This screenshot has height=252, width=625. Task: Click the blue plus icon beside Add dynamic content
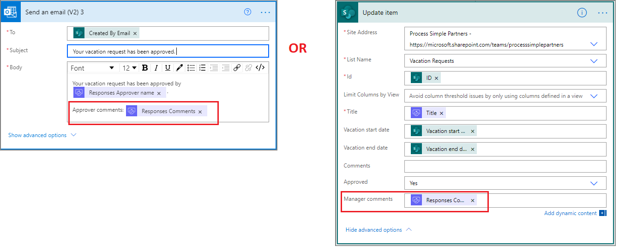tap(601, 213)
